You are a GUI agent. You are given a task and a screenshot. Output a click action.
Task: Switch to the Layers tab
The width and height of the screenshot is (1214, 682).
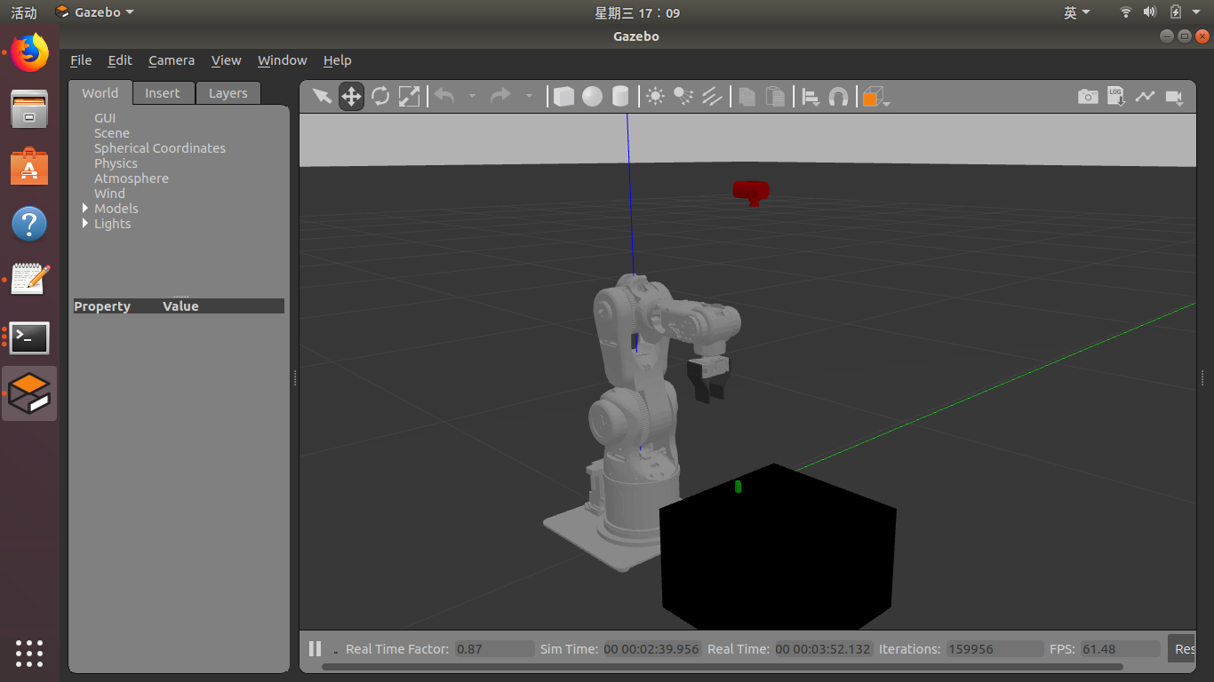coord(228,93)
